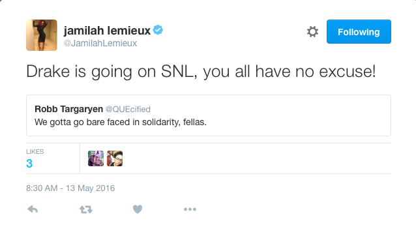The width and height of the screenshot is (416, 236).
Task: Click the blue verified badge icon
Action: (x=158, y=30)
